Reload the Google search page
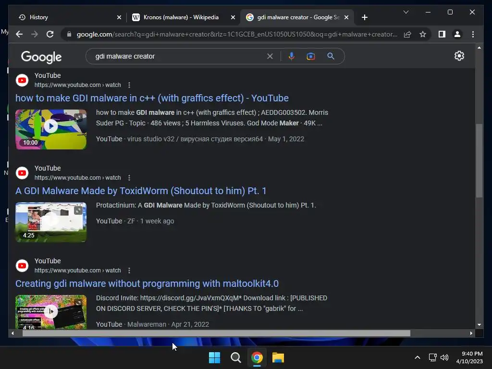The width and height of the screenshot is (492, 369). point(50,34)
